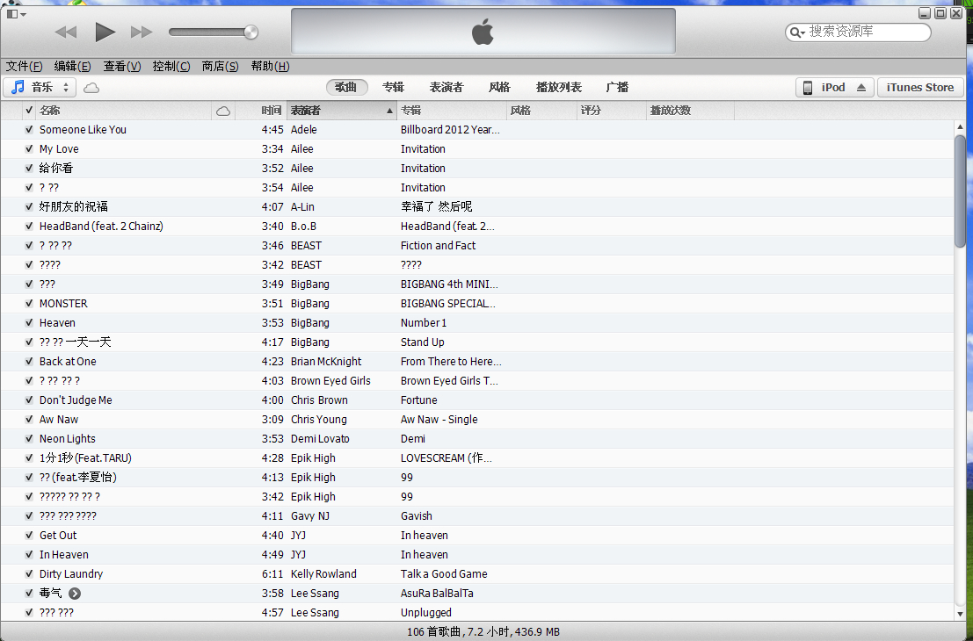973x641 pixels.
Task: Switch to the 风格 tab
Action: tap(499, 88)
